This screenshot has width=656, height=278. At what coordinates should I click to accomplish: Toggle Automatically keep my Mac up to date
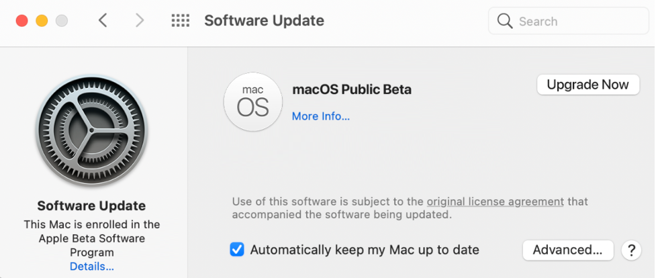coord(237,250)
